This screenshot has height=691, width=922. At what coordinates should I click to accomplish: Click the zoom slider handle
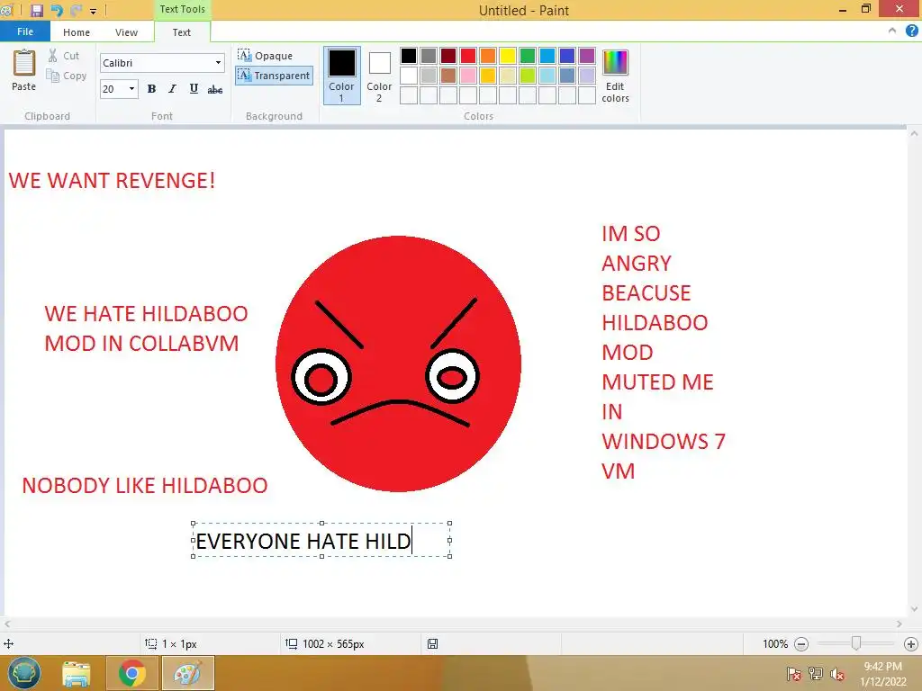point(856,644)
